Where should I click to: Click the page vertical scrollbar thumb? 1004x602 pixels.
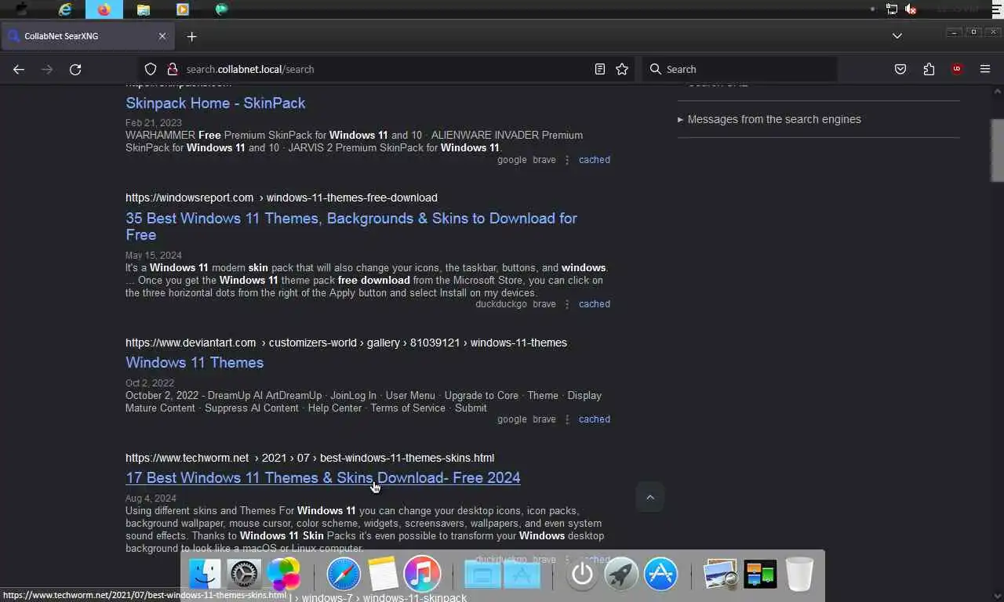click(x=997, y=150)
